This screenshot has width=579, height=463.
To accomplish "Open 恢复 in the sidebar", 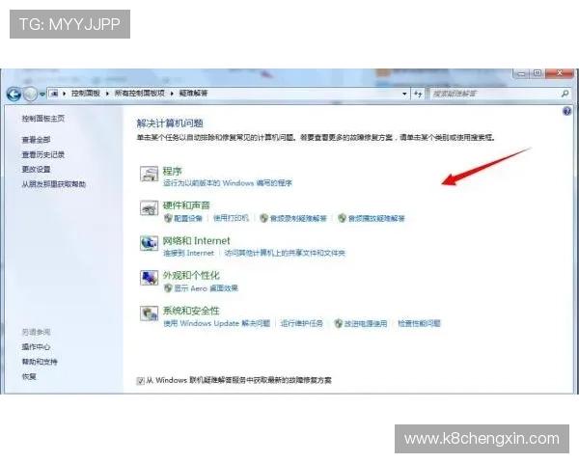I will (x=29, y=376).
